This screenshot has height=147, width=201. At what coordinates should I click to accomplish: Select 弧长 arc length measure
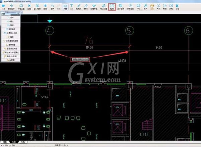[11, 37]
